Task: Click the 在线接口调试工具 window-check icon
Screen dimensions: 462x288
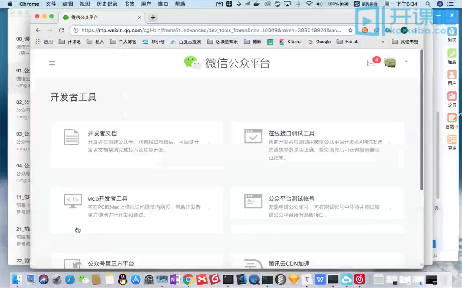Action: pos(253,136)
